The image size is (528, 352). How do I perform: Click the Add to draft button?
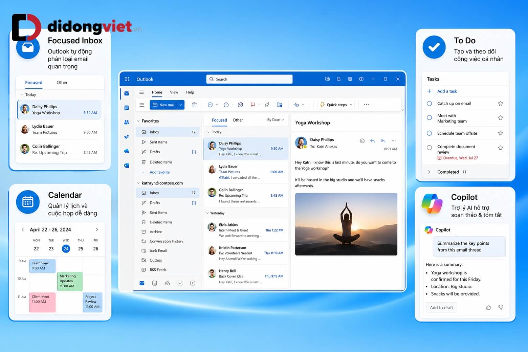tap(441, 307)
